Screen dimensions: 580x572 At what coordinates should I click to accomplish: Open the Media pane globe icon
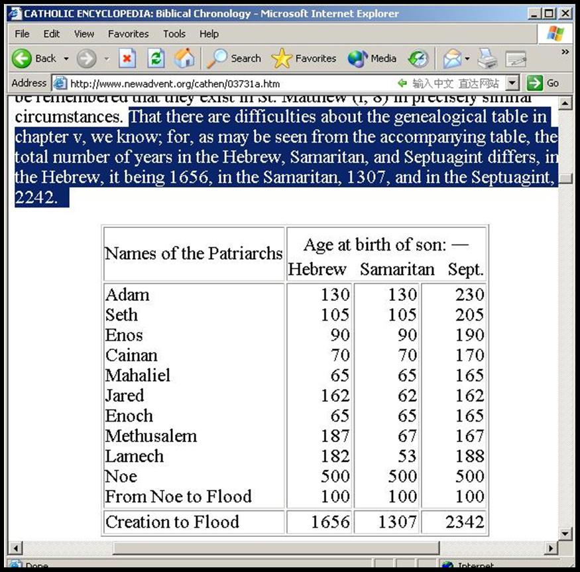click(357, 58)
